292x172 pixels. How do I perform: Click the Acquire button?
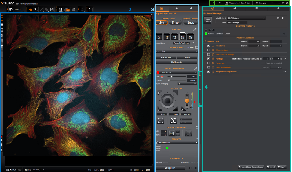170,168
